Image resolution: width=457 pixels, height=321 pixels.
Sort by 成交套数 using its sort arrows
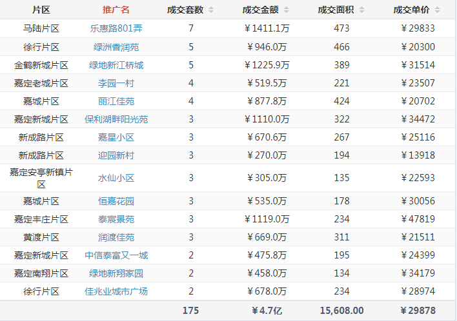[x=211, y=10]
